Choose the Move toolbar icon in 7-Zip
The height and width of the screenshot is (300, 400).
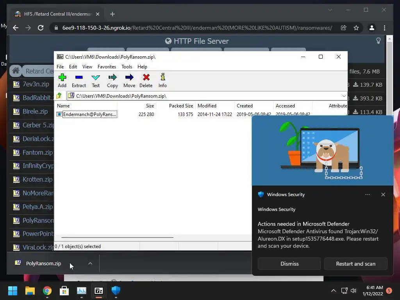click(x=129, y=80)
